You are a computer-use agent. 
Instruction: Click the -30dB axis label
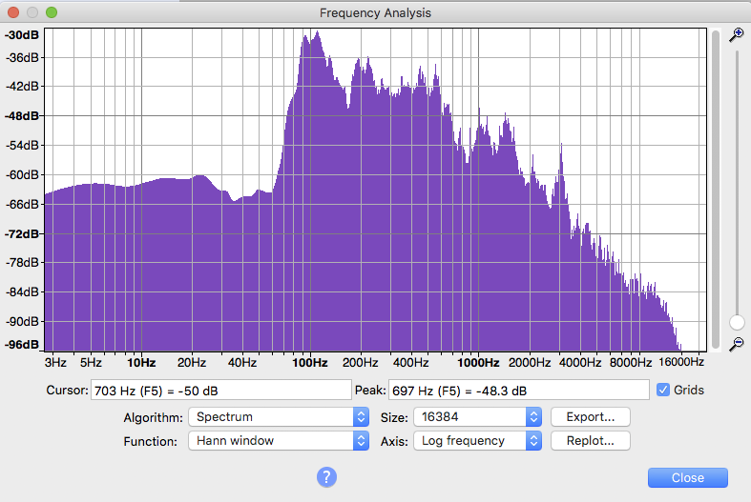[x=22, y=35]
